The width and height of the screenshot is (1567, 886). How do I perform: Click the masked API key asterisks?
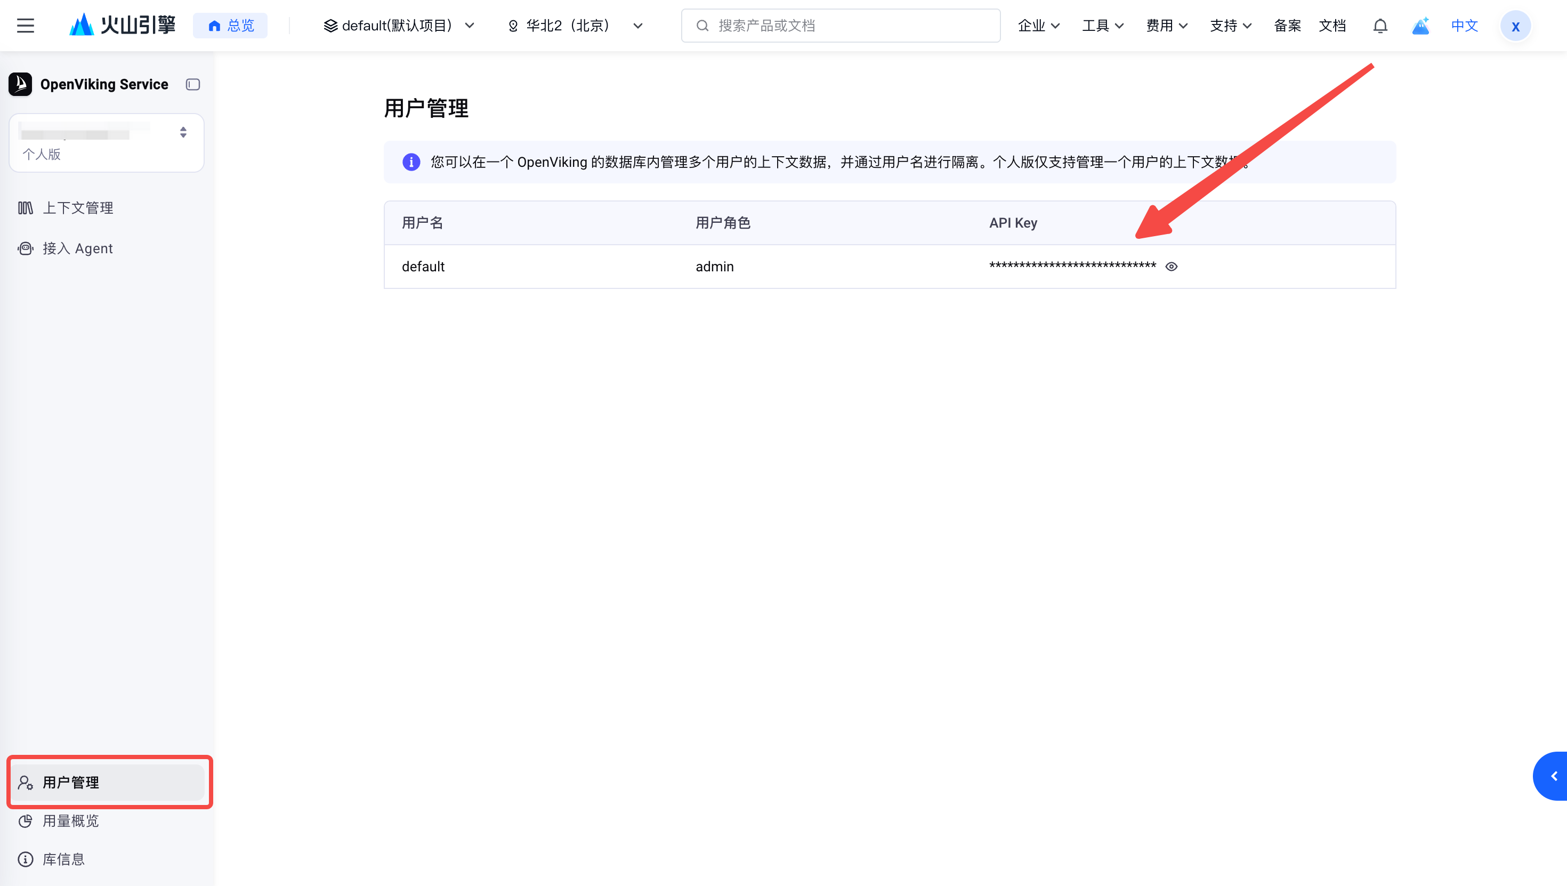1072,266
